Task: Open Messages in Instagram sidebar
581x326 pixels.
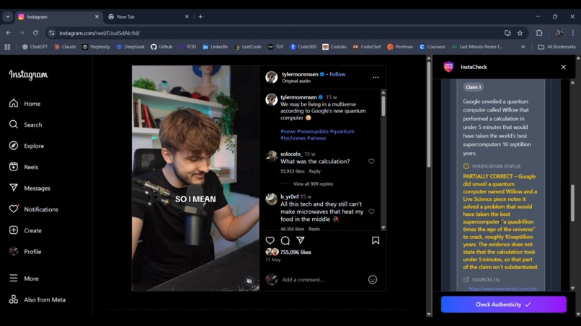Action: (30, 188)
